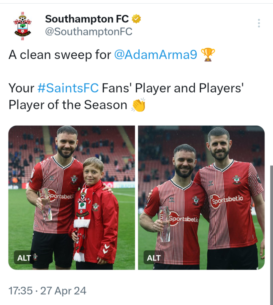
Task: Click the Southampton FC display name
Action: click(x=87, y=19)
